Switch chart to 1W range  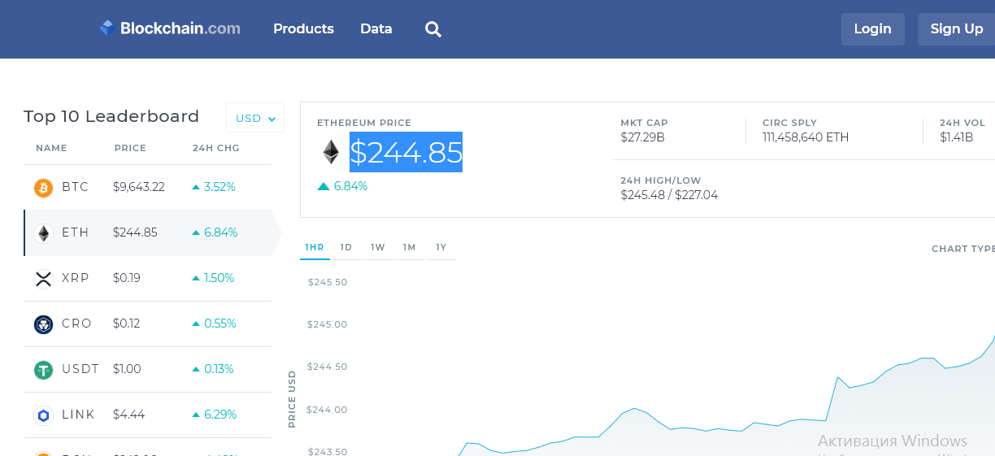click(378, 247)
